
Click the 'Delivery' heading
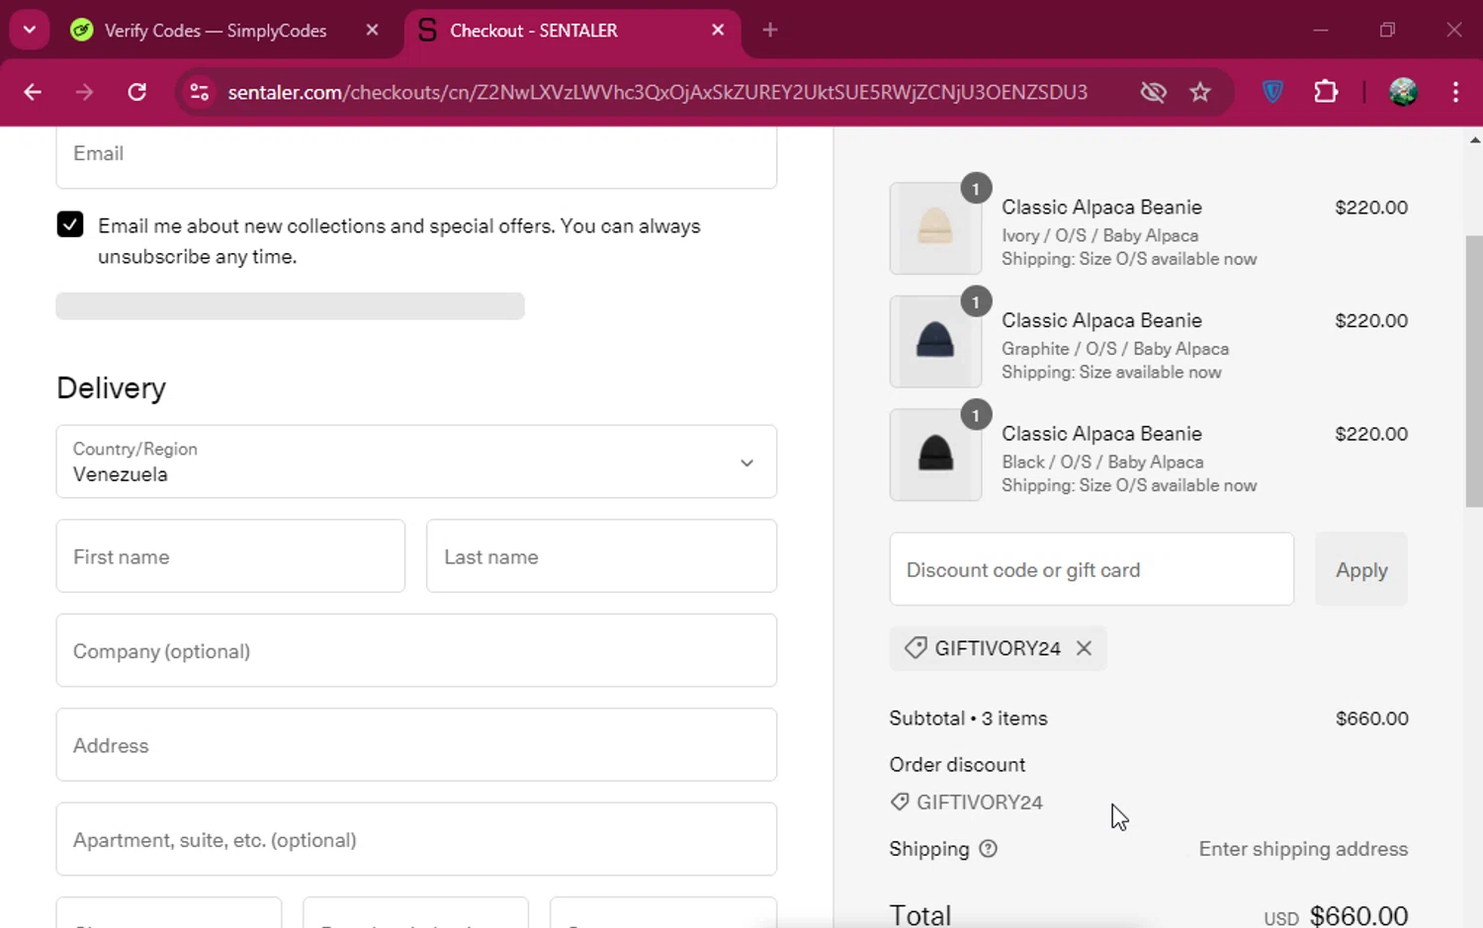(x=112, y=388)
